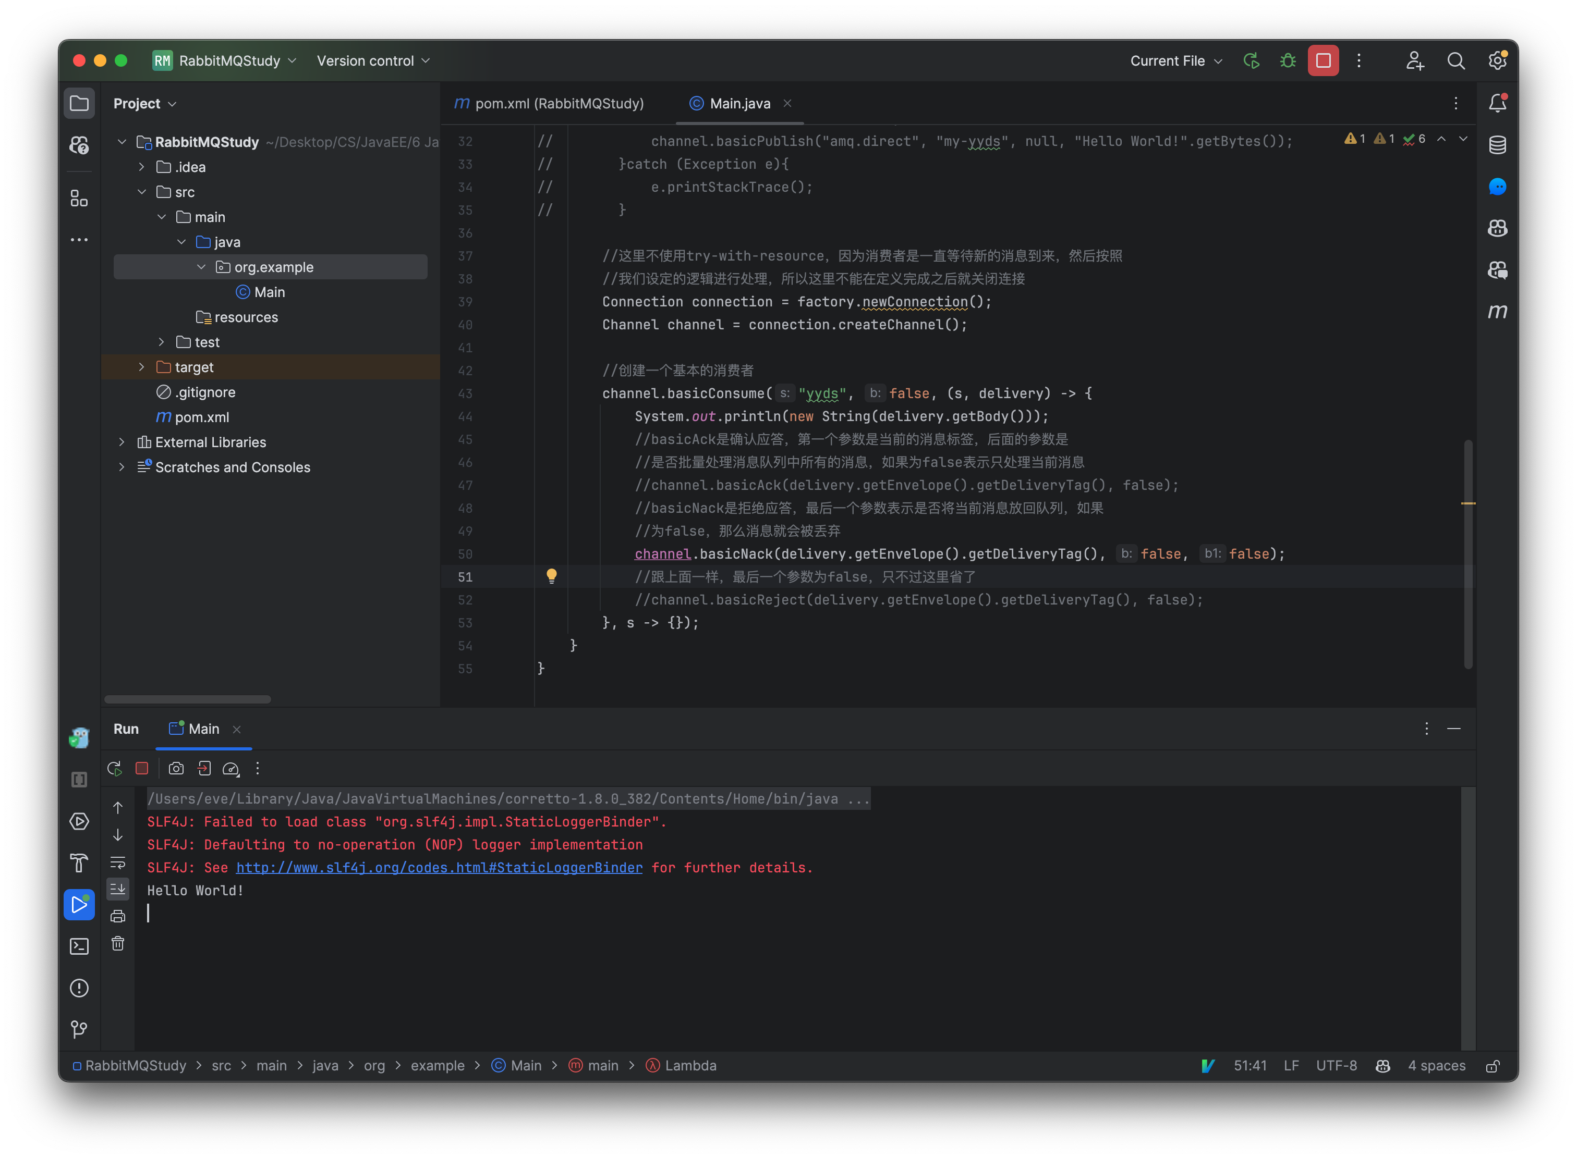Toggle the file's read-only lock in the status bar
The image size is (1577, 1159).
point(1493,1066)
